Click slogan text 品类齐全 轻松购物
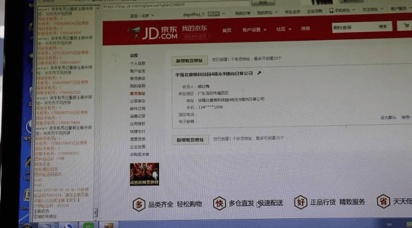The width and height of the screenshot is (412, 228). [x=175, y=204]
